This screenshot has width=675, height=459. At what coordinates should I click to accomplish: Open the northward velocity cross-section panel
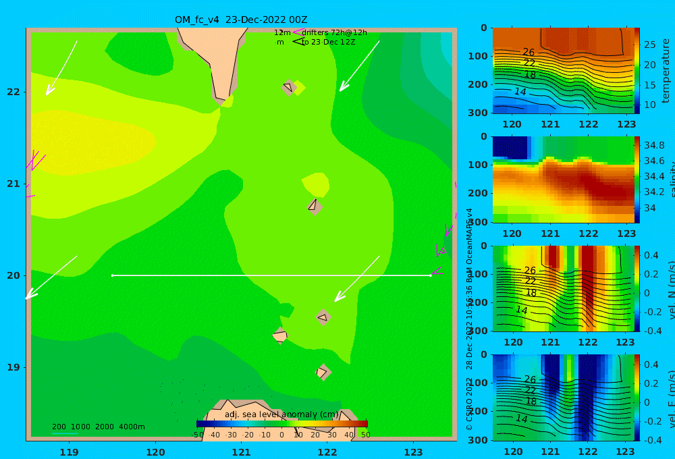(563, 288)
